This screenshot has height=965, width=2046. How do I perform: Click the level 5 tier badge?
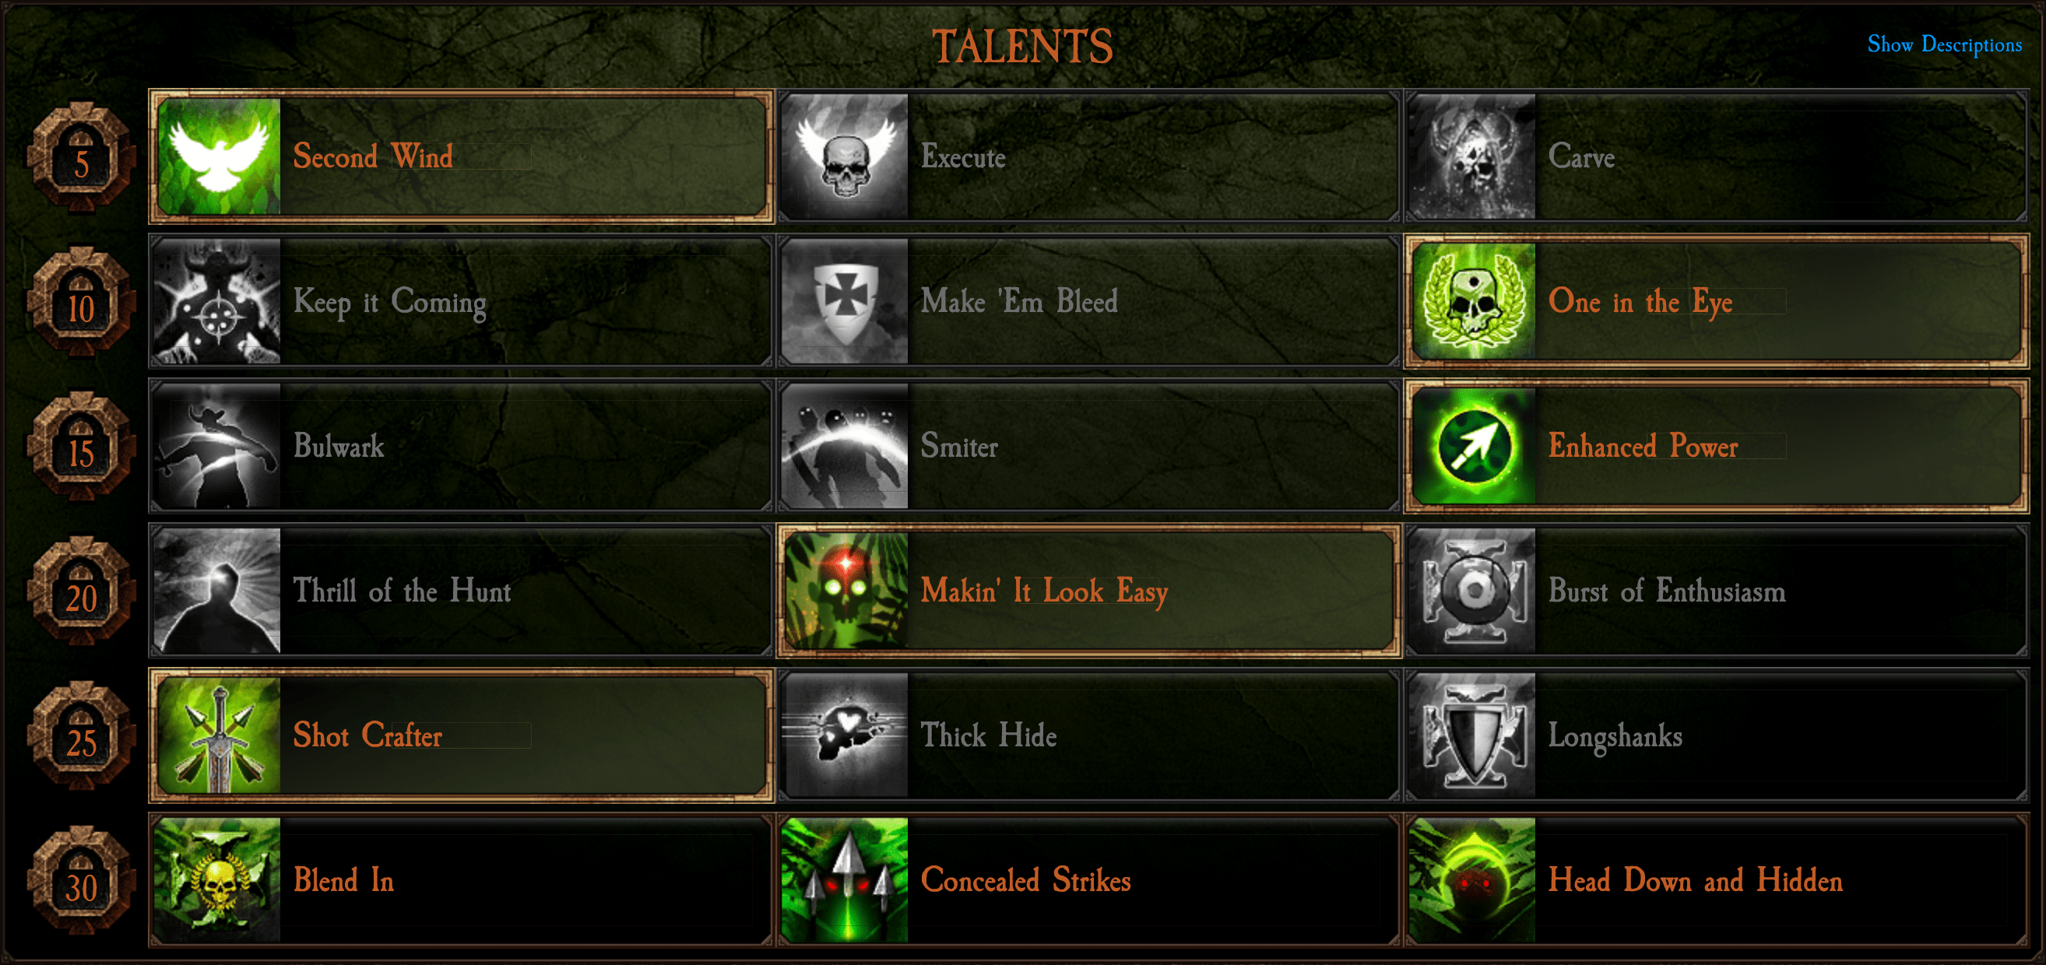pos(81,156)
